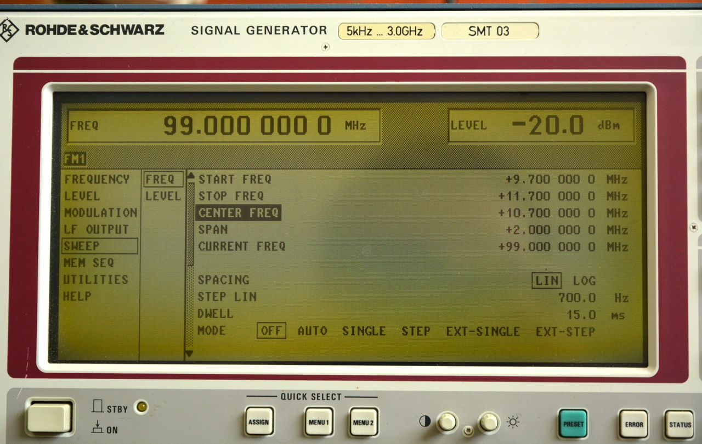Push the ASSIGN quick select button
The image size is (702, 444).
[259, 421]
